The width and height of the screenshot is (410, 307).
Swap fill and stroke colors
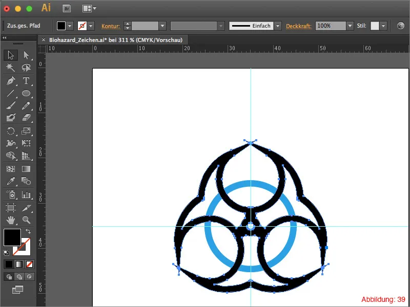click(28, 231)
